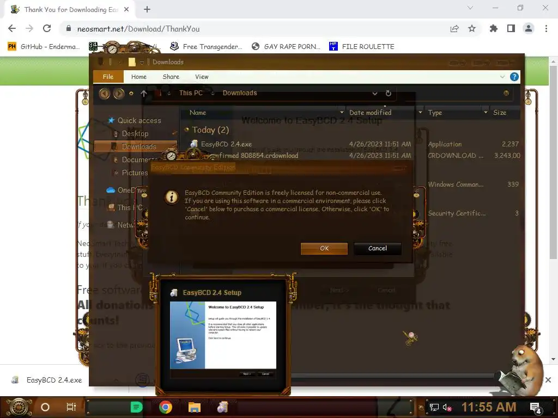Select Quick access in navigation pane
The width and height of the screenshot is (558, 418).
pos(139,120)
